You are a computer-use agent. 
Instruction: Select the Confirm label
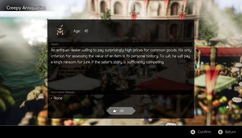tap(204, 132)
